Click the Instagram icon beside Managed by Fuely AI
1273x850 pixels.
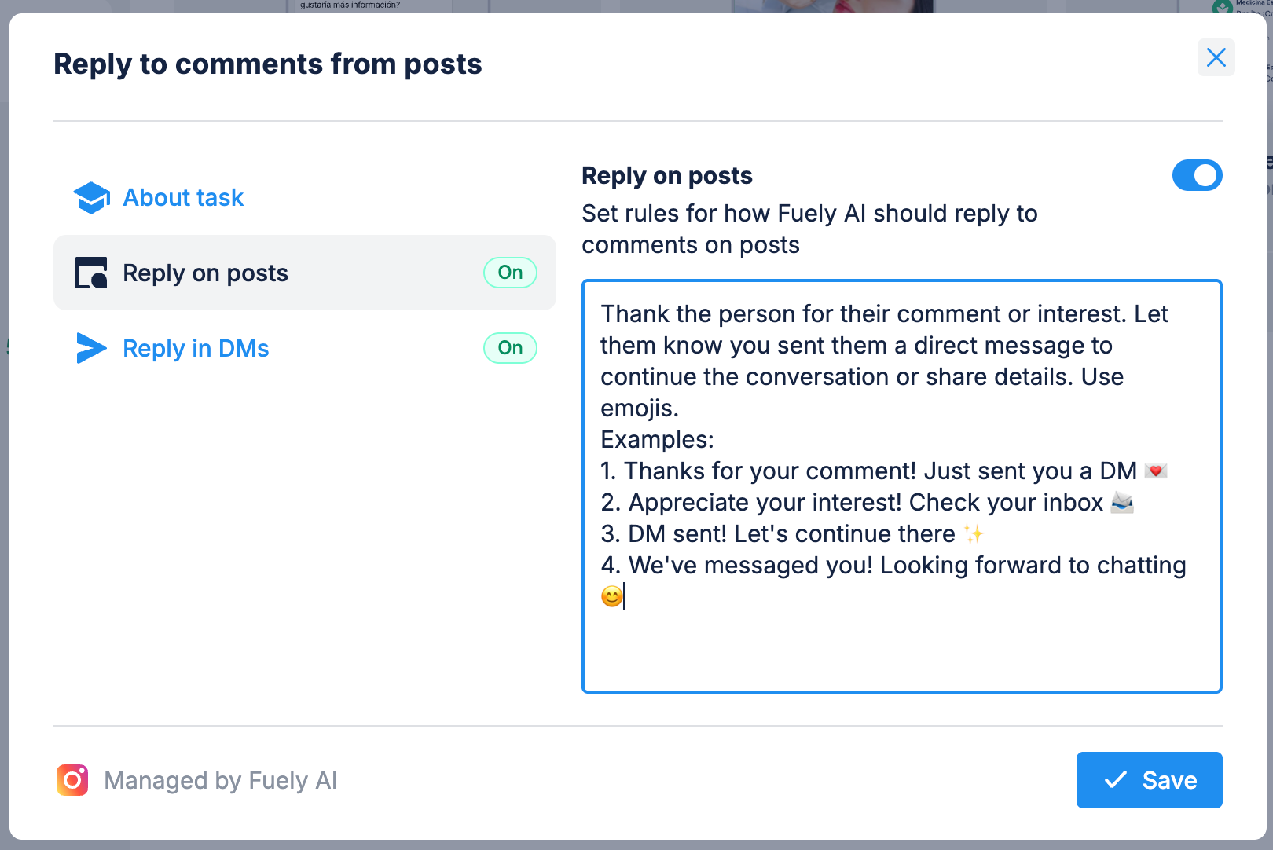pos(72,780)
